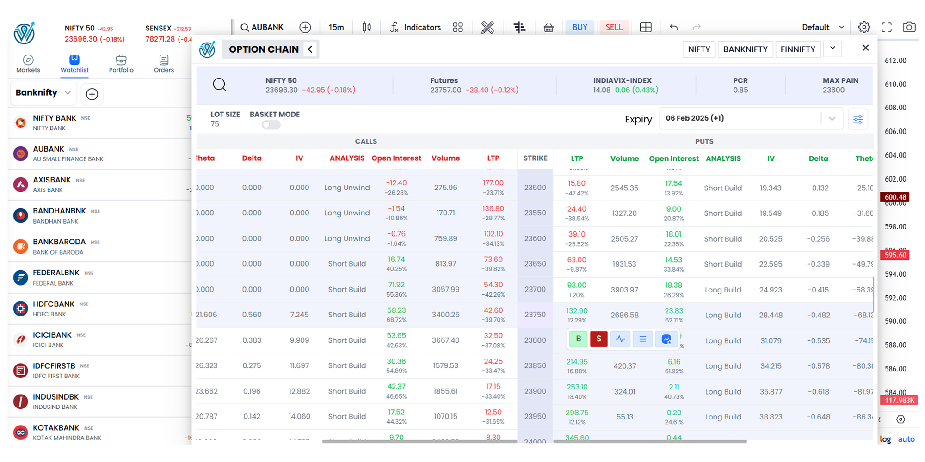Viewport: 925px width, 462px height.
Task: Click the PCR 0.85 value
Action: click(740, 90)
